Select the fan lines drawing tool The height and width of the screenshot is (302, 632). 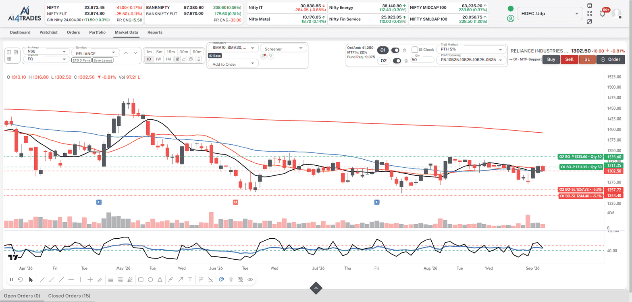coord(129,279)
